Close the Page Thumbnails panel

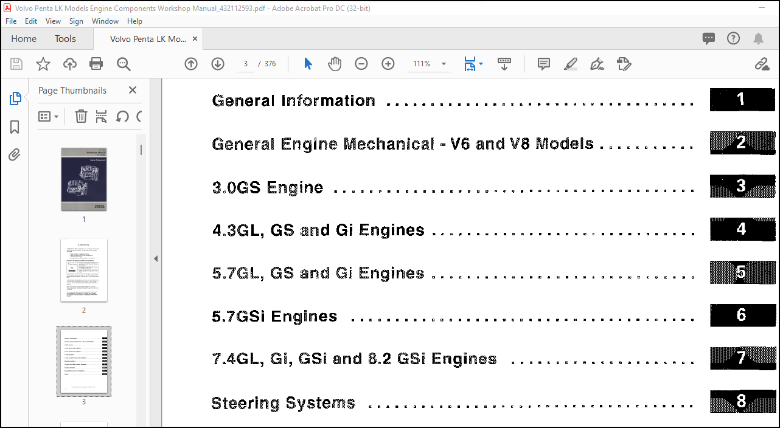133,90
